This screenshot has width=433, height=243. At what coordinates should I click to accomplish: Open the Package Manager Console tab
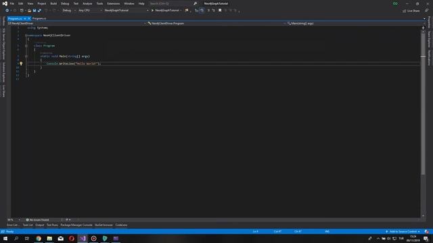pyautogui.click(x=76, y=225)
